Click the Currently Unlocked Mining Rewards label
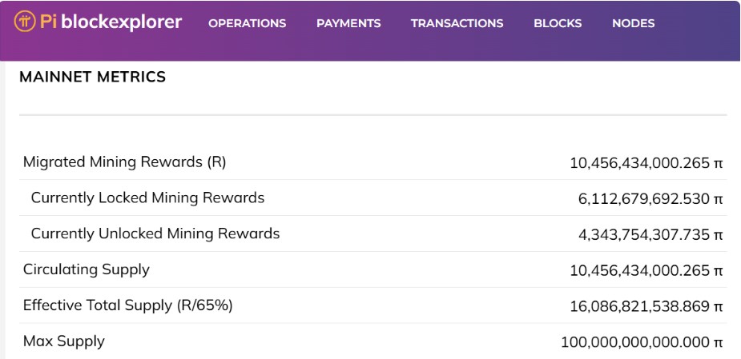This screenshot has width=741, height=359. pyautogui.click(x=155, y=234)
